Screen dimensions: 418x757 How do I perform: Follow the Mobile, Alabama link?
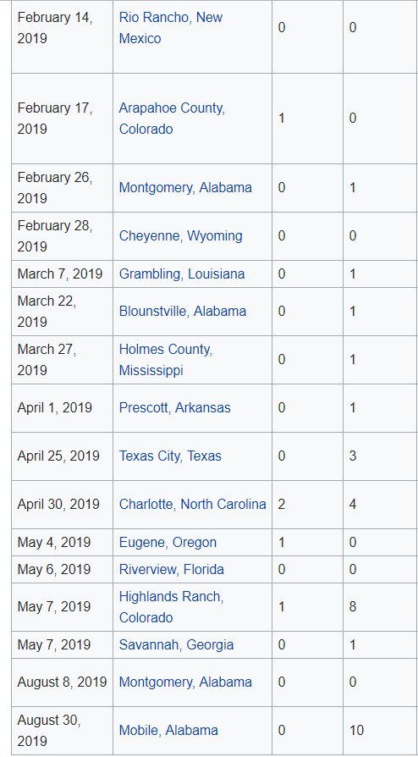(168, 730)
